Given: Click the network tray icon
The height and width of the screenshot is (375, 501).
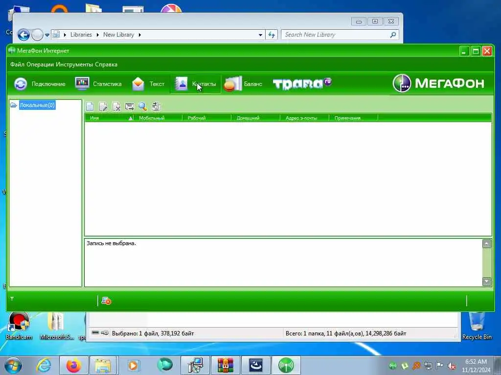Looking at the screenshot, I should point(428,366).
